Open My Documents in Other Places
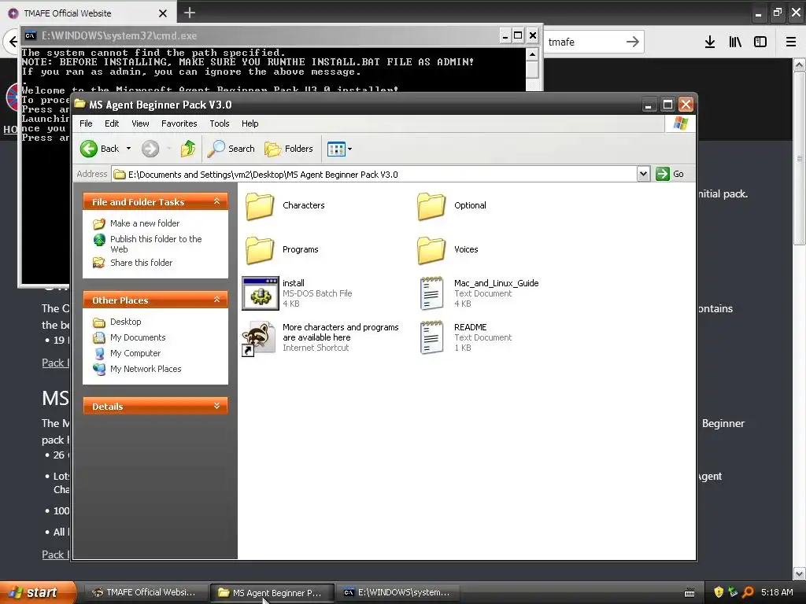 (x=137, y=337)
